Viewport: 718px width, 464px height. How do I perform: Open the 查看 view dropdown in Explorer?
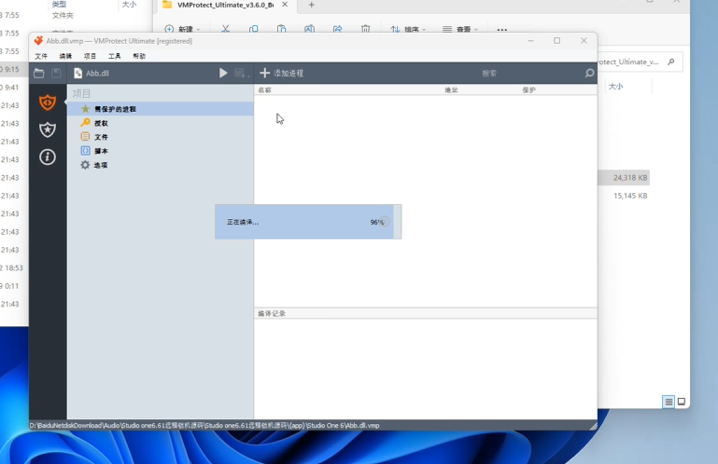(x=459, y=30)
